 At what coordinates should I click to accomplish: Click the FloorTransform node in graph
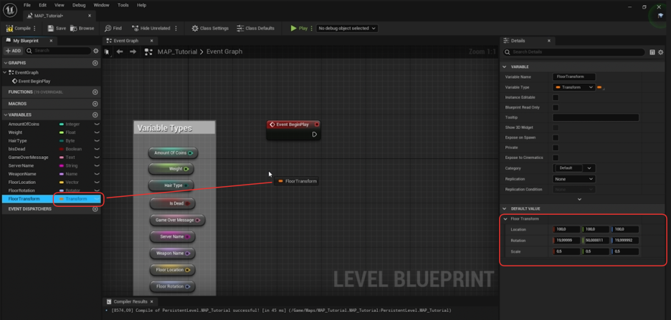click(x=297, y=181)
